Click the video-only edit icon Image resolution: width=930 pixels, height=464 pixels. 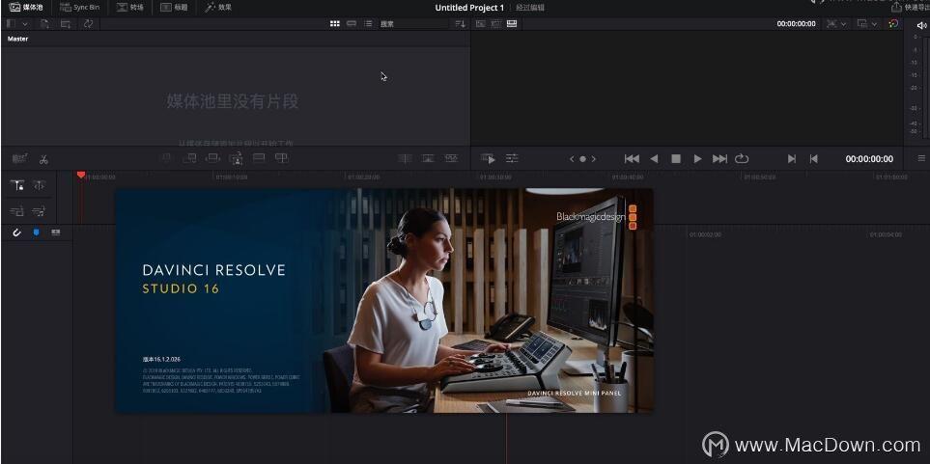(17, 210)
